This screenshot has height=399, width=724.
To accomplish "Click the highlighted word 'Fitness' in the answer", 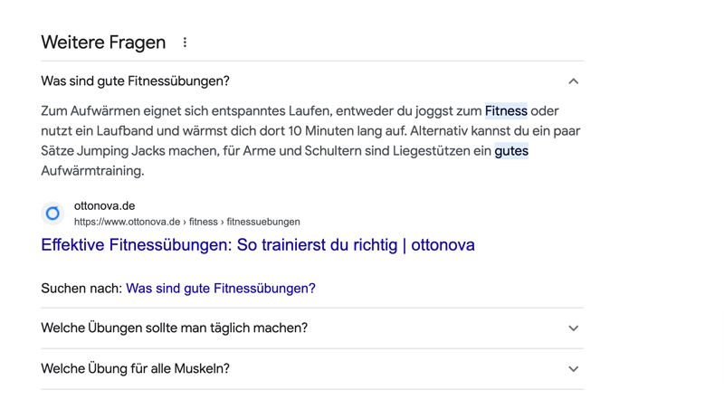I will (x=506, y=111).
